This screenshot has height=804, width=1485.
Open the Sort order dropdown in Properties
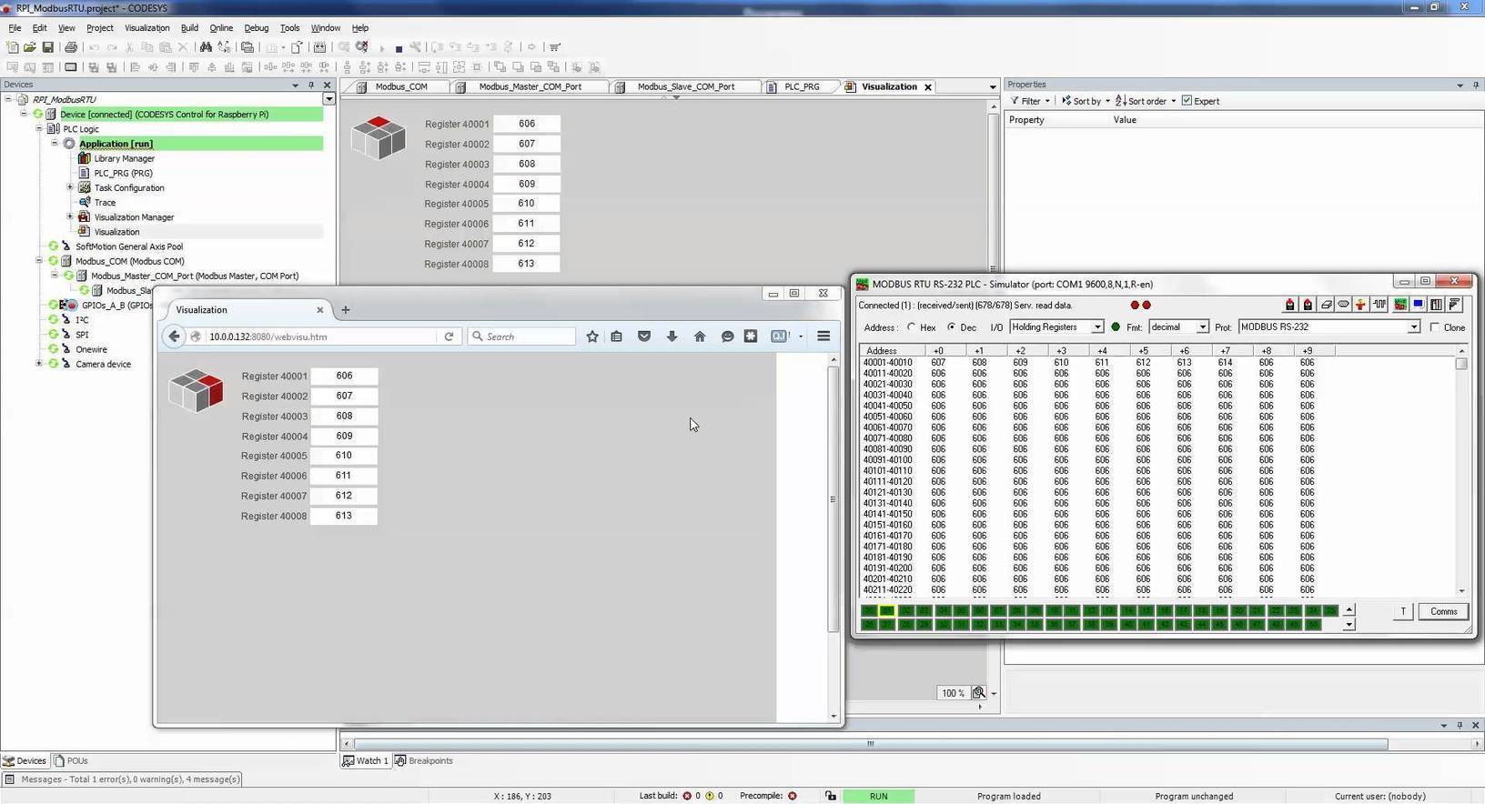coord(1146,101)
